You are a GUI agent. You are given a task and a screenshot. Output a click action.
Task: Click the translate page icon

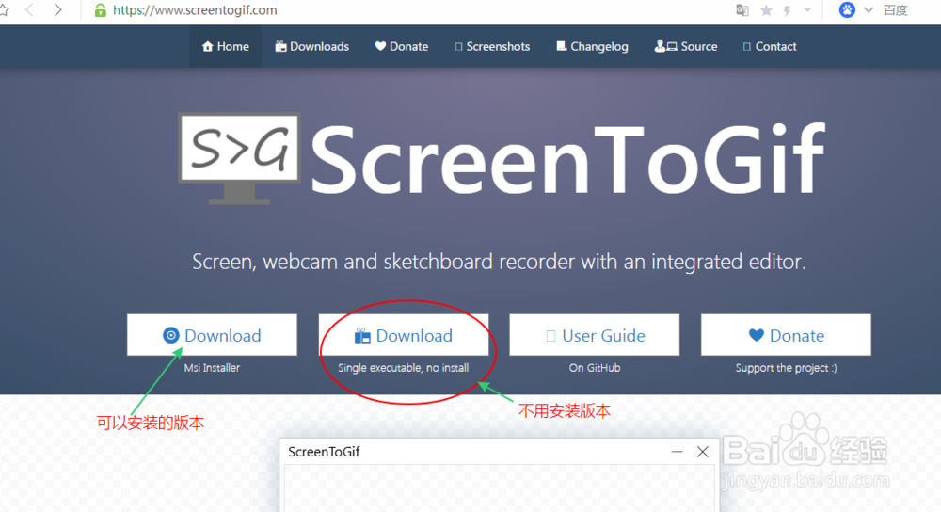pos(742,10)
